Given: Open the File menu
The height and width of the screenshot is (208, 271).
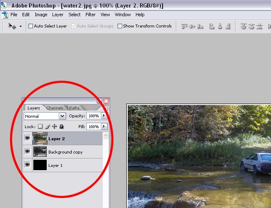Looking at the screenshot, I should tap(14, 15).
